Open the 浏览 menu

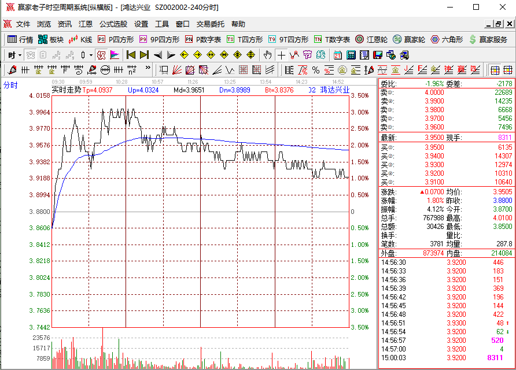coord(44,24)
